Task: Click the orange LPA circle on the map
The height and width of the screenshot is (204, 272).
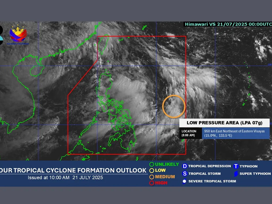Action: 174,106
